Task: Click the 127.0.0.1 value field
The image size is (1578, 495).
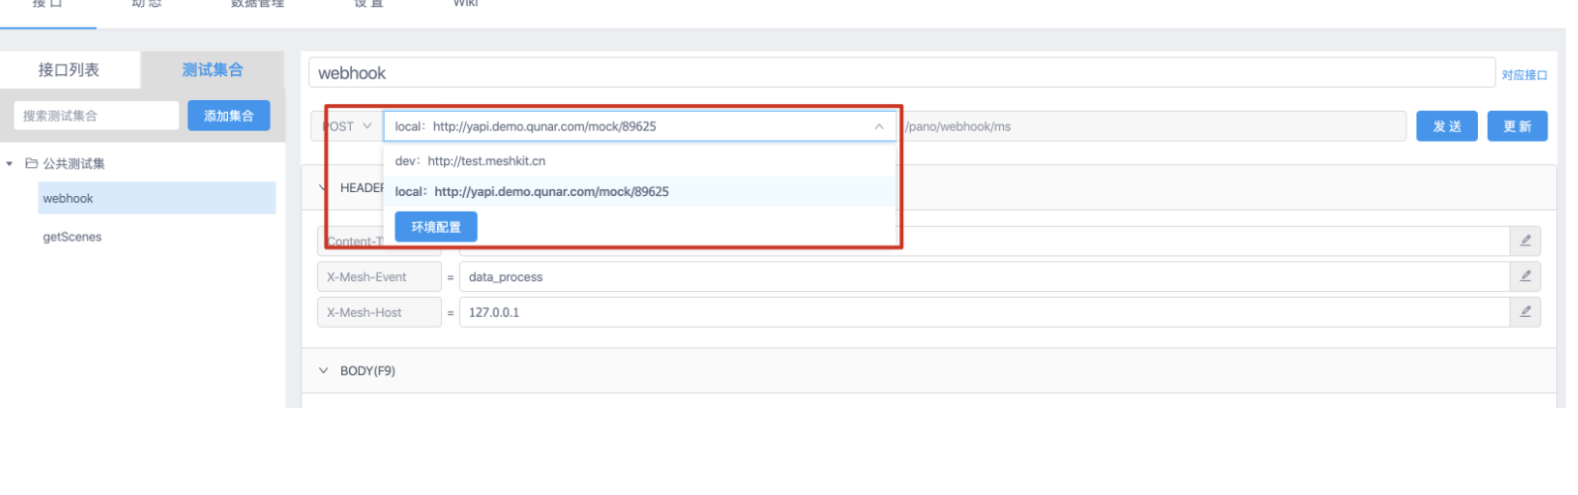Action: pos(984,312)
